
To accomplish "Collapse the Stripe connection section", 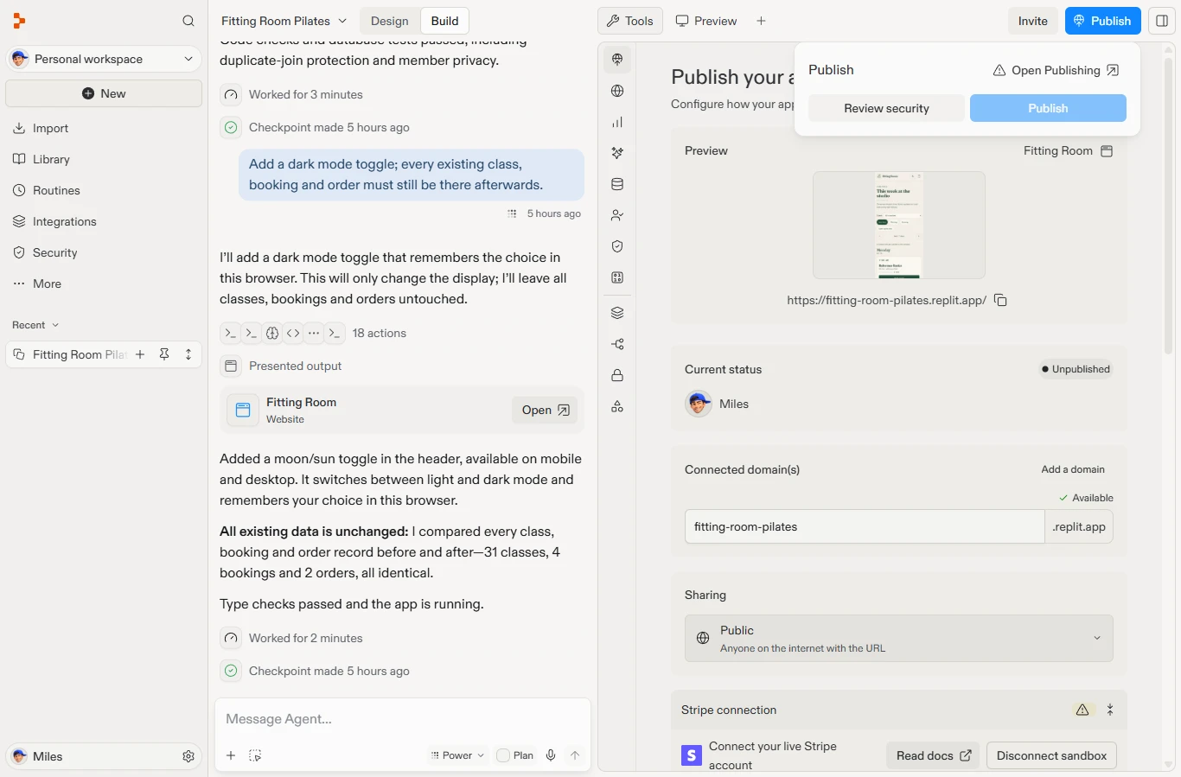I will pos(1110,710).
